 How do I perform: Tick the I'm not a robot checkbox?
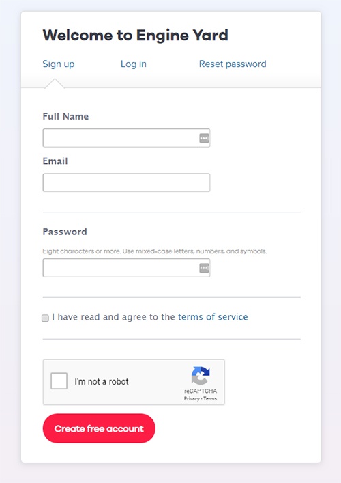(x=59, y=381)
